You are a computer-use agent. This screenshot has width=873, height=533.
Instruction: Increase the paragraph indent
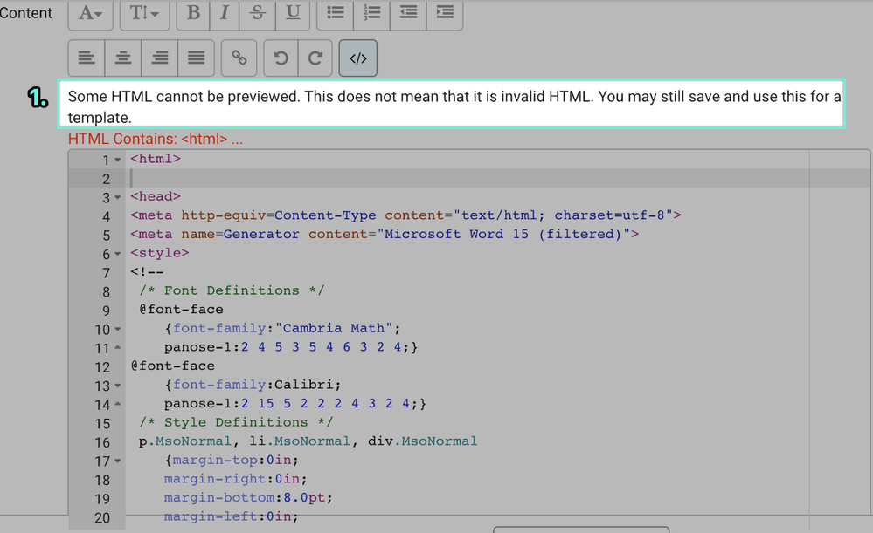[x=445, y=13]
